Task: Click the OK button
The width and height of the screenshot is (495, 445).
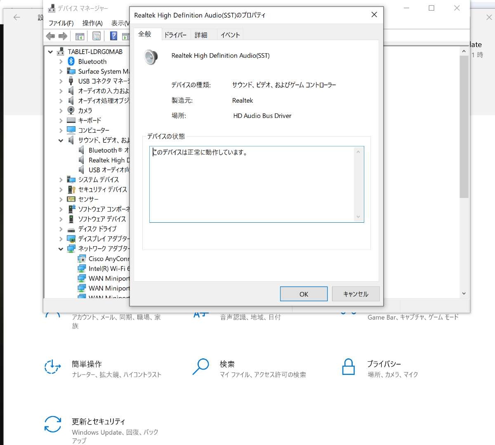Action: click(x=304, y=294)
